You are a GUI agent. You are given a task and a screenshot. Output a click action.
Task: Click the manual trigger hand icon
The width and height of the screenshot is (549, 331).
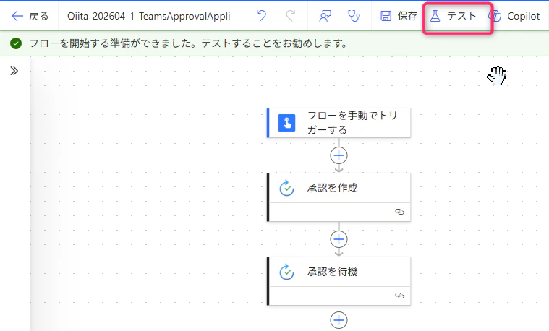[x=286, y=123]
